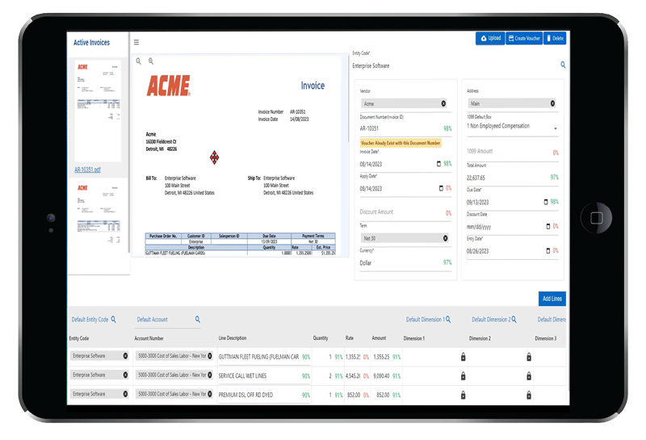Click the Add Lines button

pos(552,299)
